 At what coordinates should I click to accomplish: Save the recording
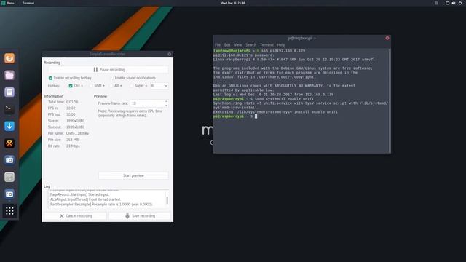point(140,216)
